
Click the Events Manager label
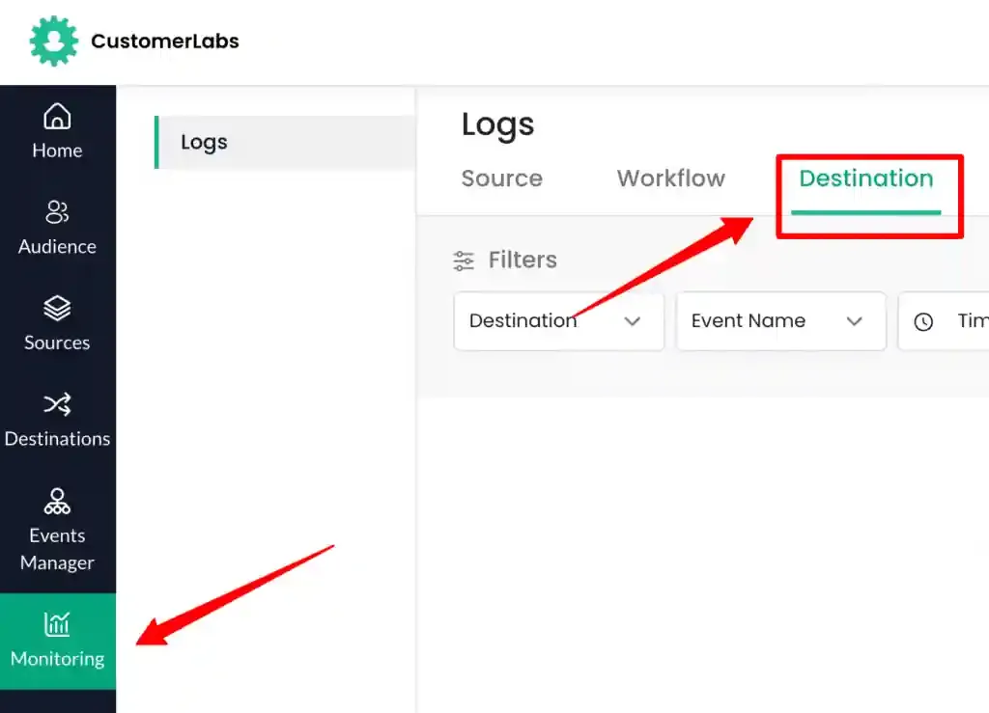[57, 549]
